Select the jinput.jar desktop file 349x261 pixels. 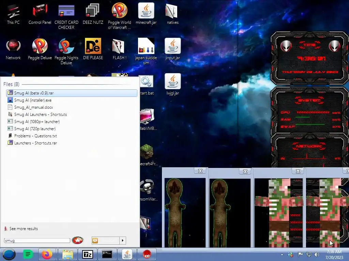(172, 50)
